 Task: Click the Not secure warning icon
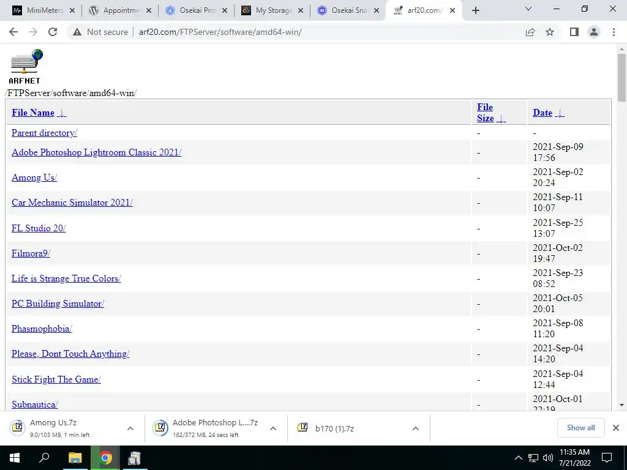pos(77,32)
